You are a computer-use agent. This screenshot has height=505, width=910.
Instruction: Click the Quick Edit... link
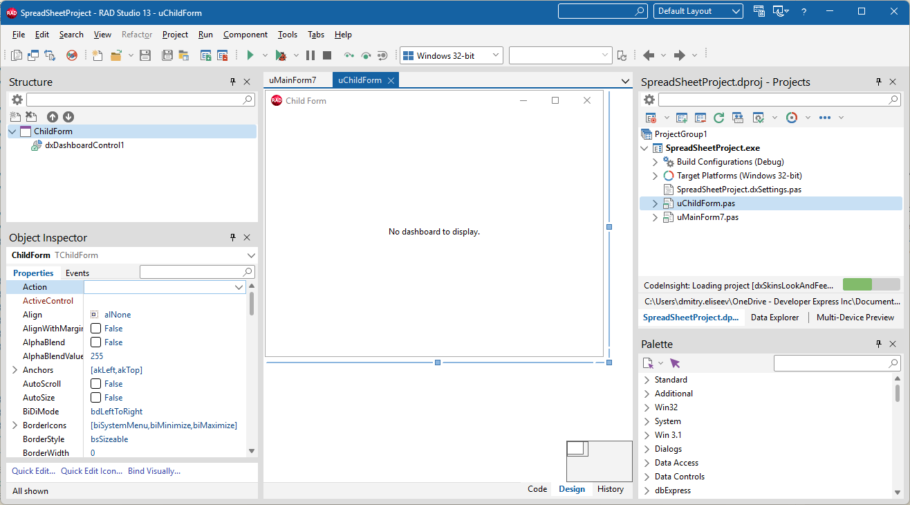click(x=33, y=471)
